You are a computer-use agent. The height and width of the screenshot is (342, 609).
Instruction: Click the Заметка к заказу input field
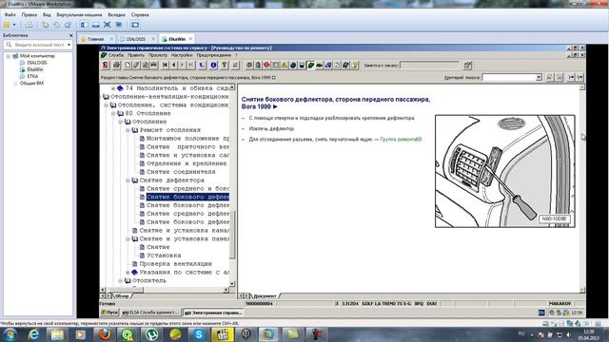pyautogui.click(x=429, y=66)
